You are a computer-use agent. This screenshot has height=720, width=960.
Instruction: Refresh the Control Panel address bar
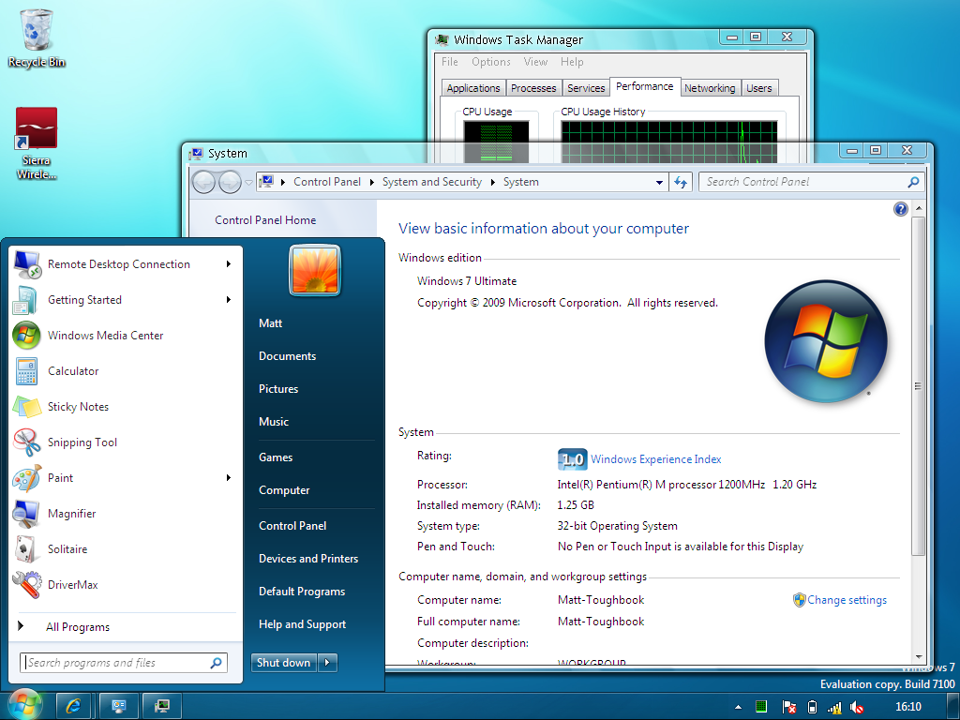[x=681, y=182]
